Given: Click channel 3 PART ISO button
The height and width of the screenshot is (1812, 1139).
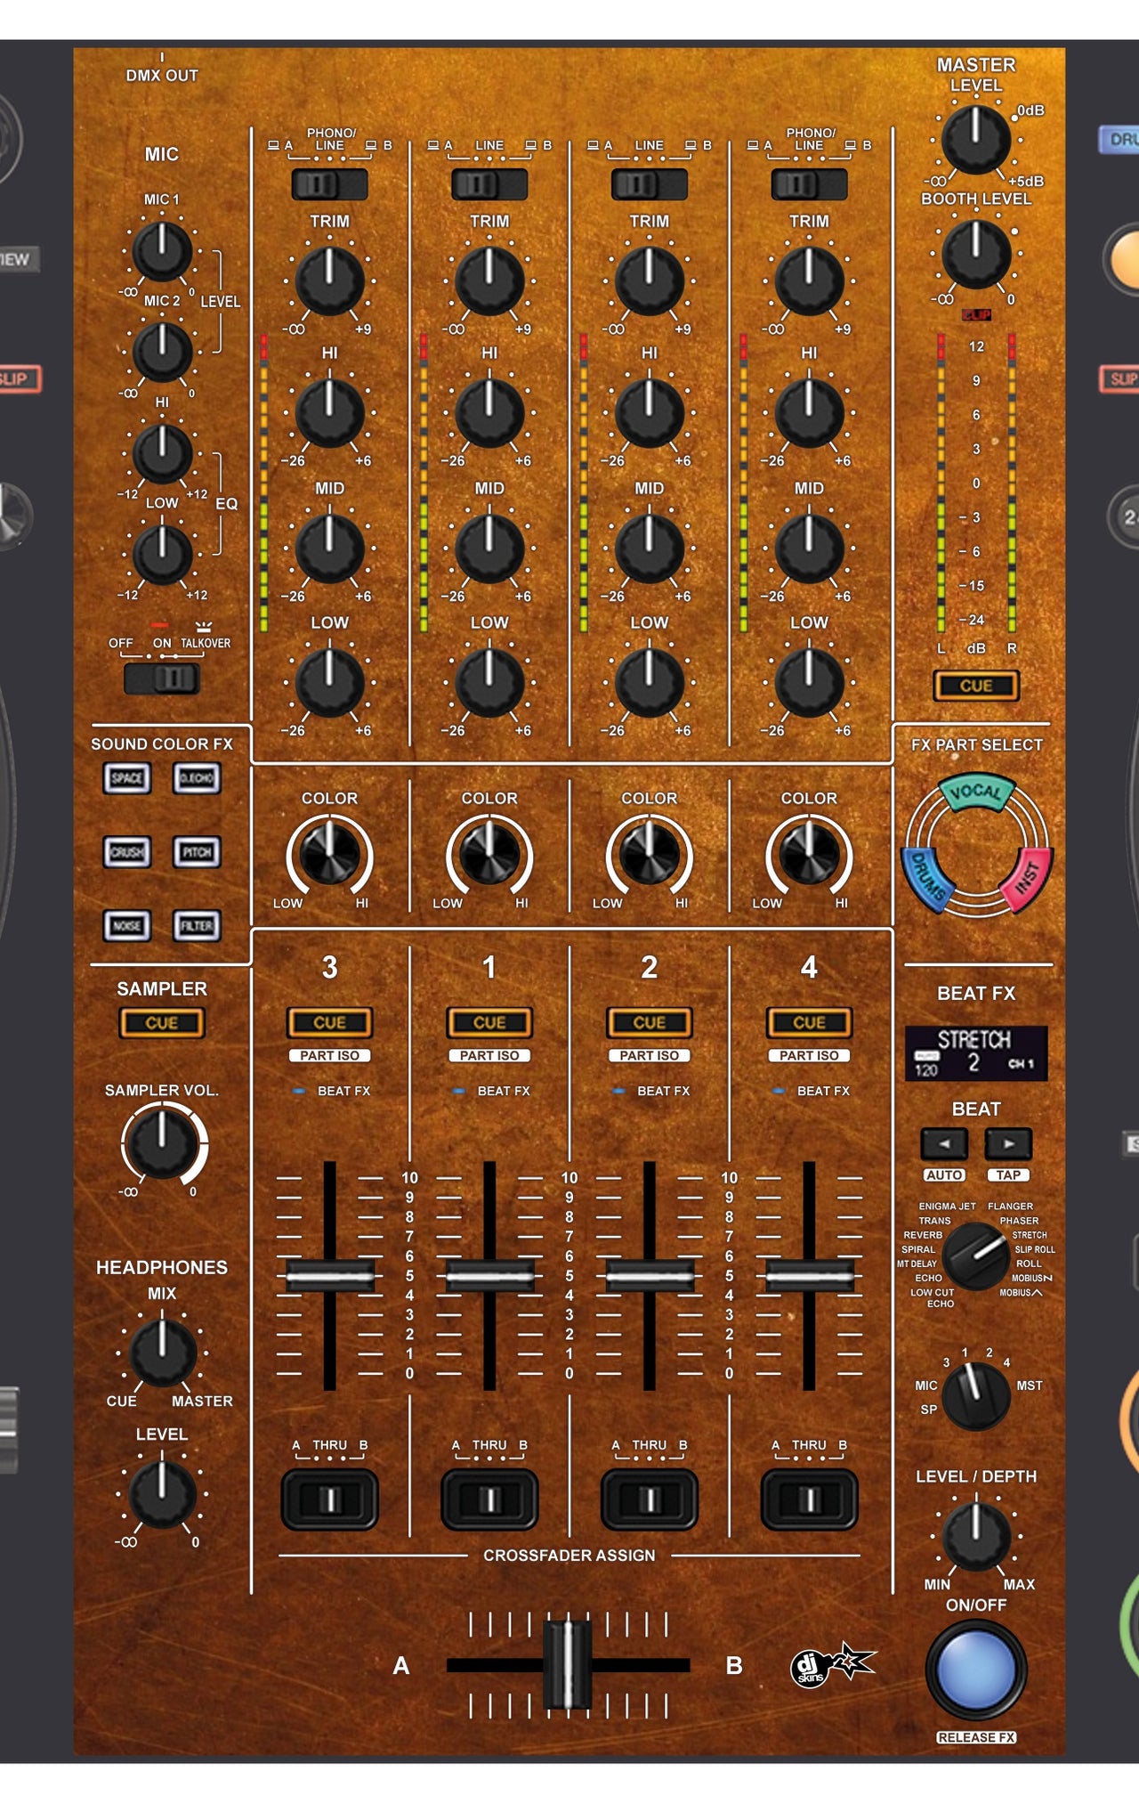Looking at the screenshot, I should pos(329,1055).
